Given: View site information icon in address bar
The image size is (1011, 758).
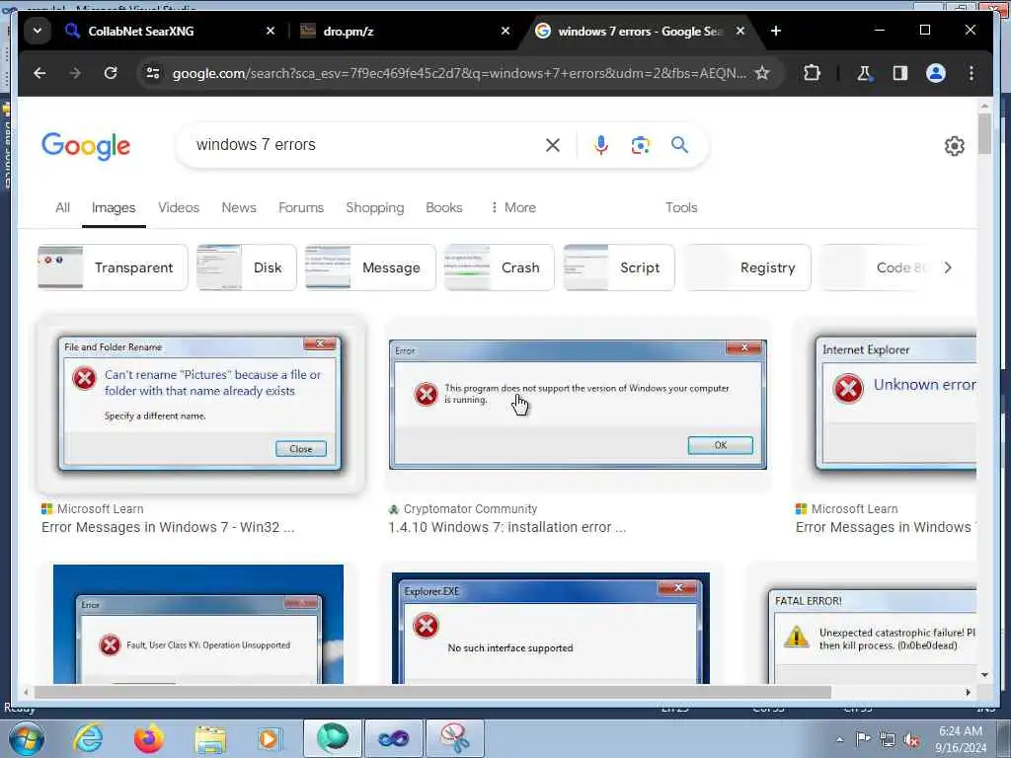Looking at the screenshot, I should point(153,73).
